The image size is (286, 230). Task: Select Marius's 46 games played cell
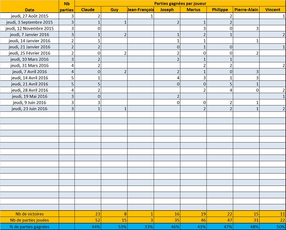pyautogui.click(x=193, y=220)
